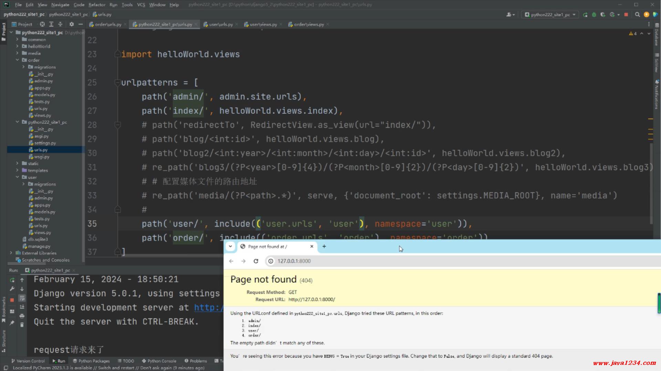Open run configuration wrench in the Run panel
Screen dimensions: 661x371
click(12, 289)
